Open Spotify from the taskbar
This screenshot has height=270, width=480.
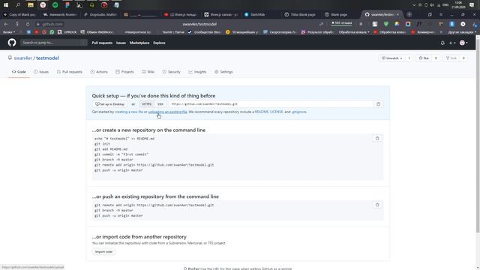pyautogui.click(x=55, y=5)
